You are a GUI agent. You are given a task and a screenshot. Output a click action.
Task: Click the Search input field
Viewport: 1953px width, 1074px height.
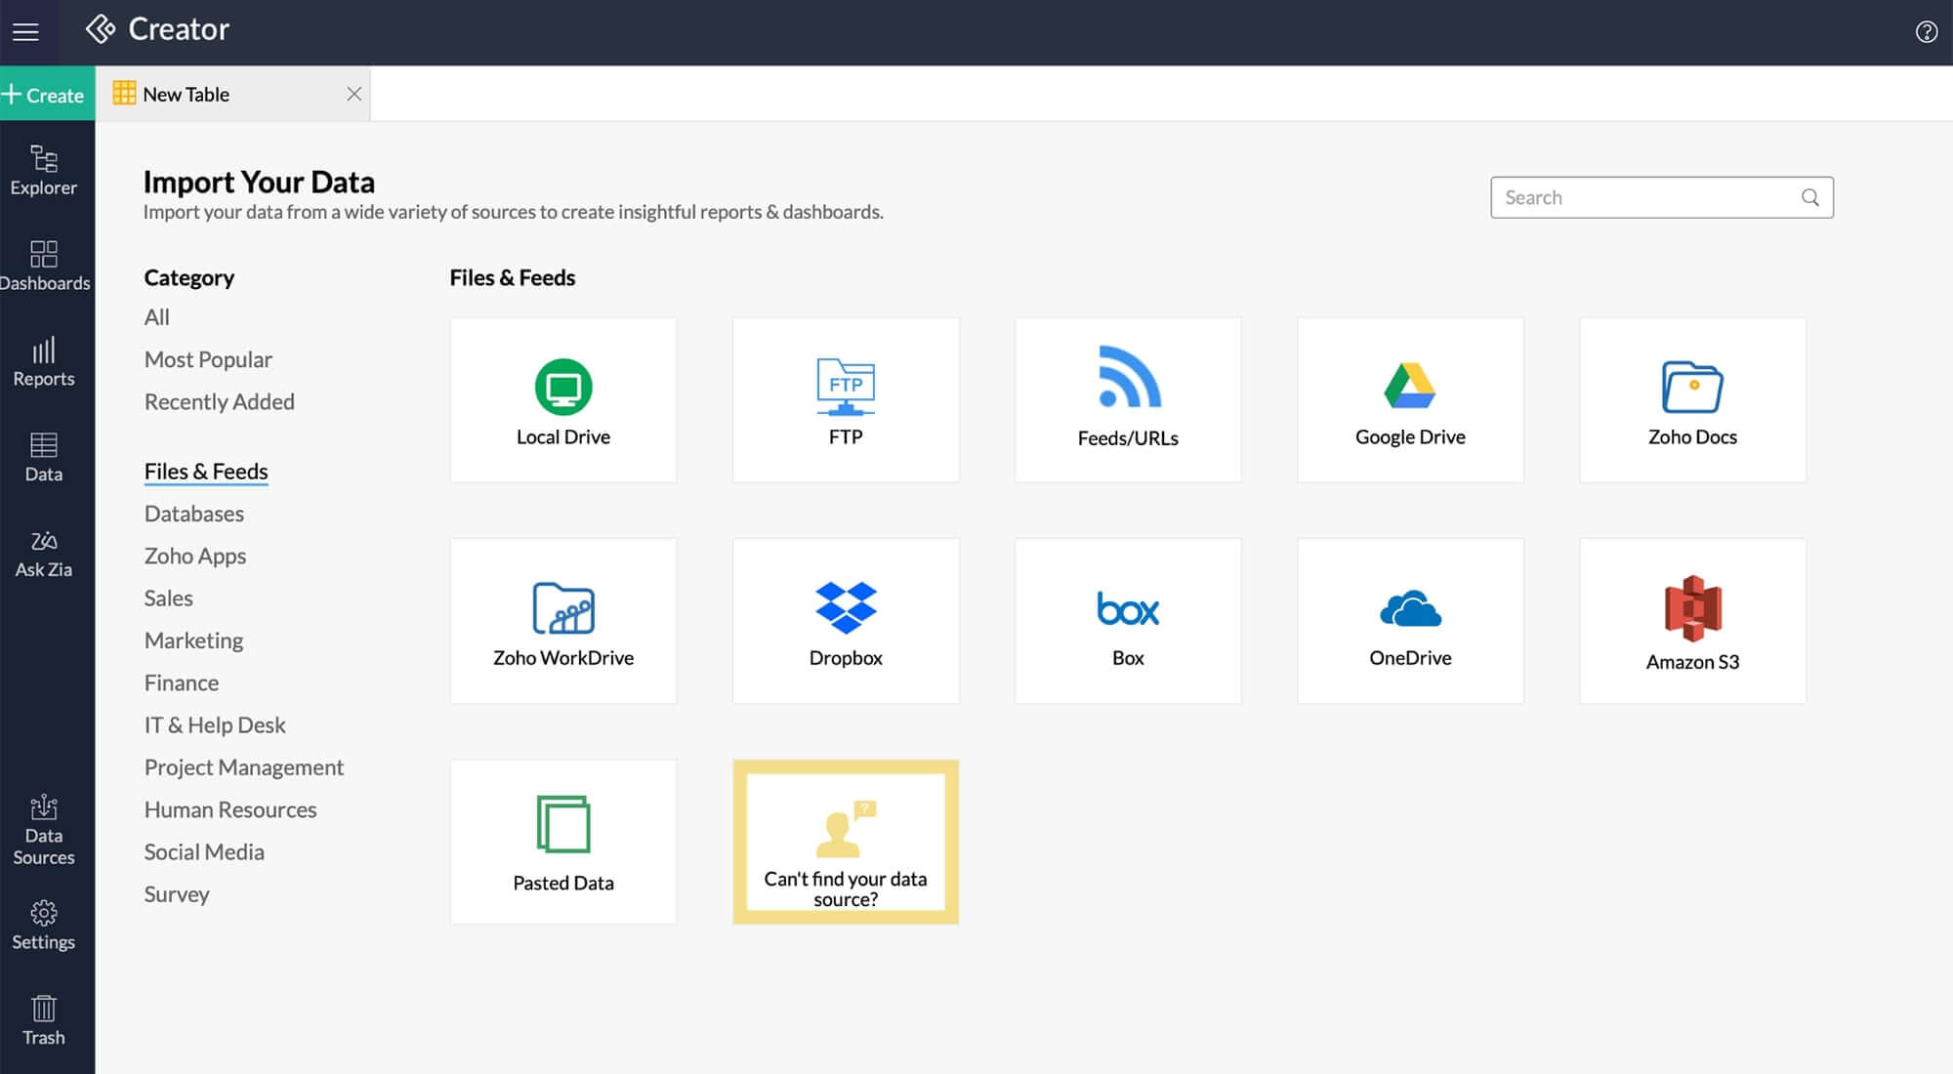[x=1650, y=197]
